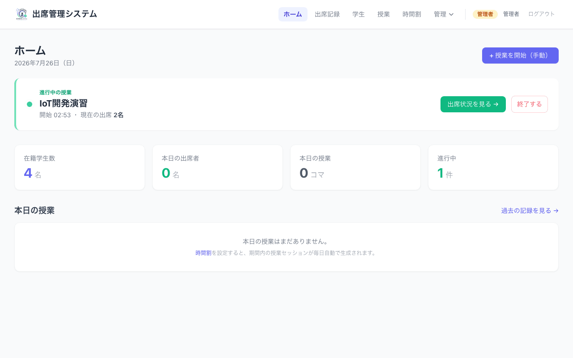Open the 学生 navigation tab

click(359, 14)
